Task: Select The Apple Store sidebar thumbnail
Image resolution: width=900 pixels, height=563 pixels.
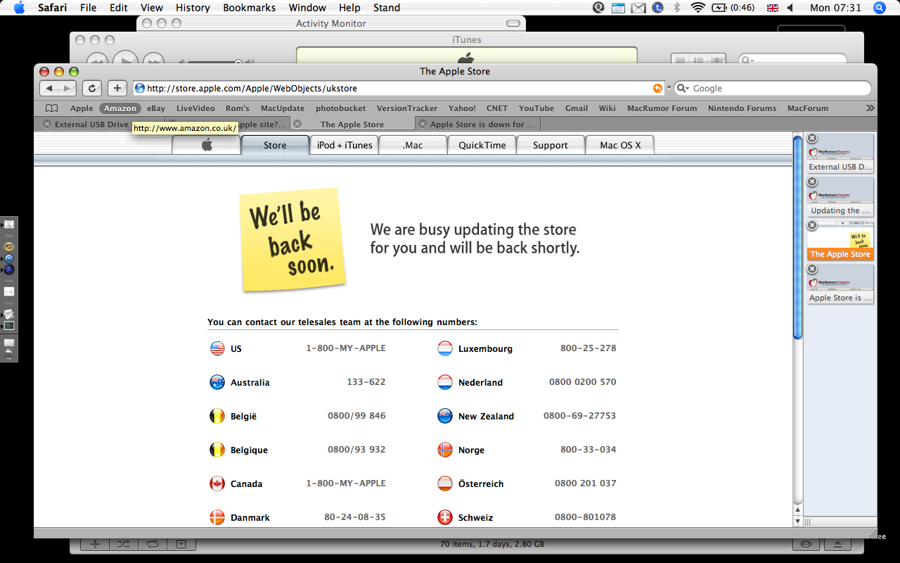Action: click(x=840, y=240)
